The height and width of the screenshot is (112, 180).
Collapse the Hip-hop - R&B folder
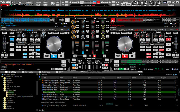click(3, 91)
